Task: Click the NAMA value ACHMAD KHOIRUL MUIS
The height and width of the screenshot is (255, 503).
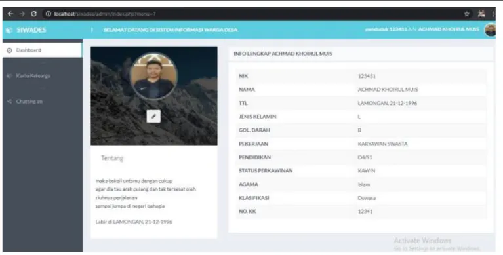Action: click(x=388, y=90)
